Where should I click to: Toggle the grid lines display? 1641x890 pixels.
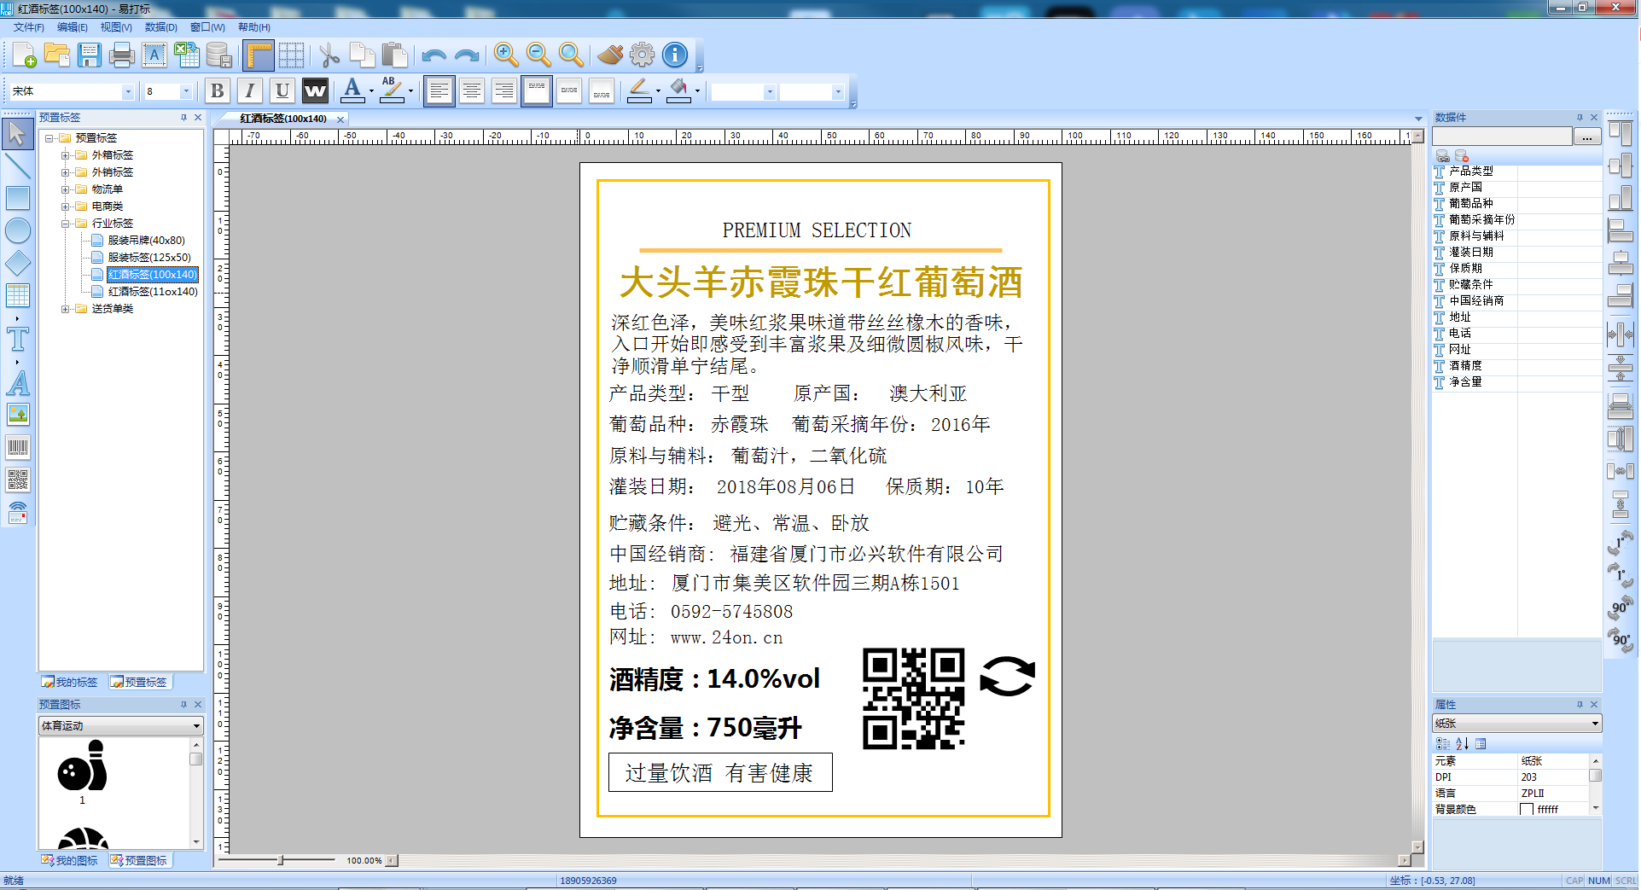click(291, 55)
